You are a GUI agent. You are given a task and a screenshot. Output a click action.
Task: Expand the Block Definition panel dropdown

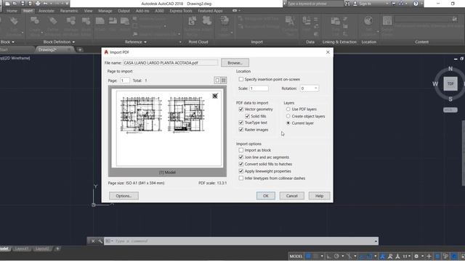click(73, 42)
